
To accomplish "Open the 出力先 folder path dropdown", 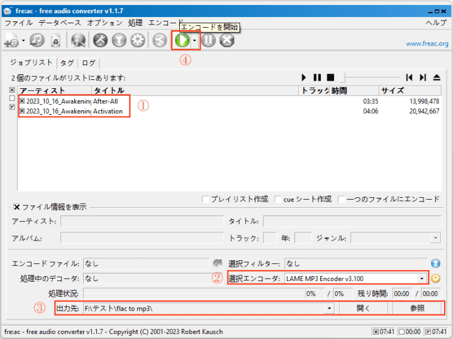I will coord(329,309).
